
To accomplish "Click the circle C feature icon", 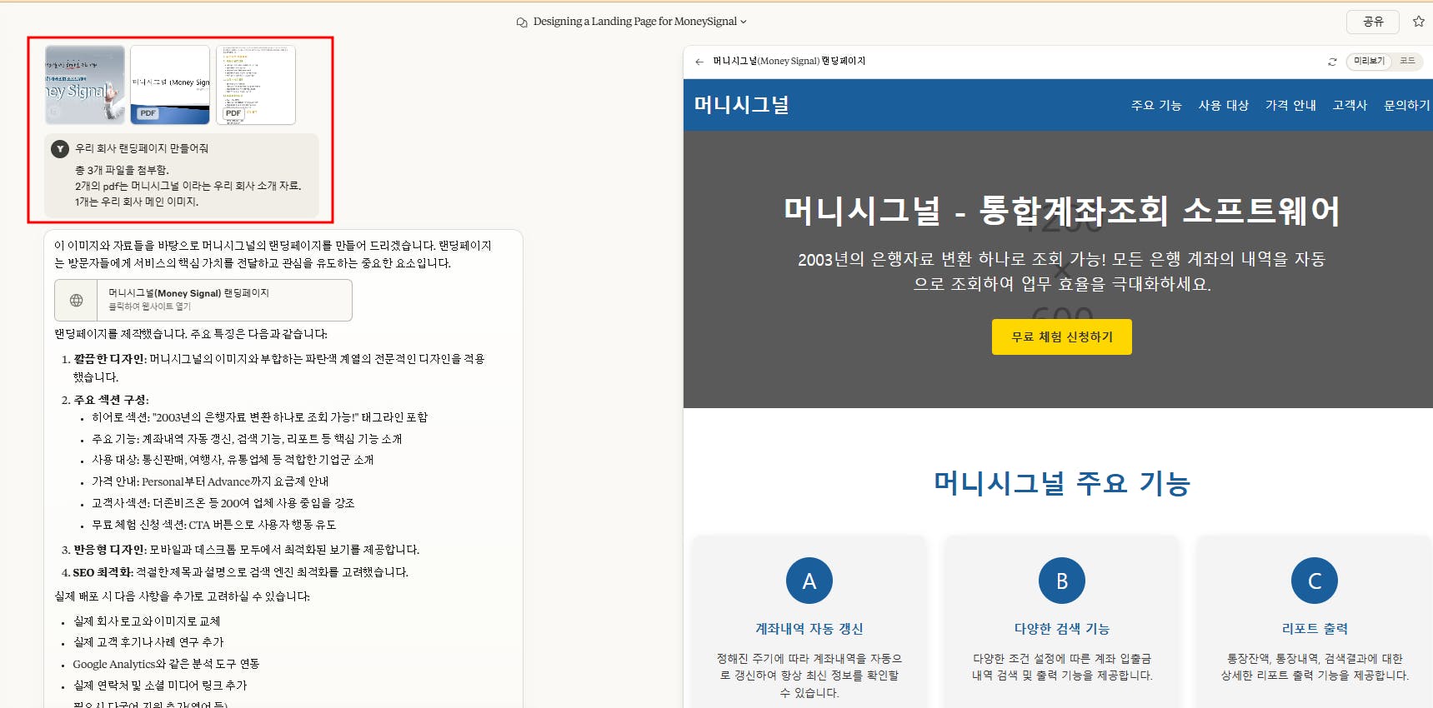I will (1315, 581).
